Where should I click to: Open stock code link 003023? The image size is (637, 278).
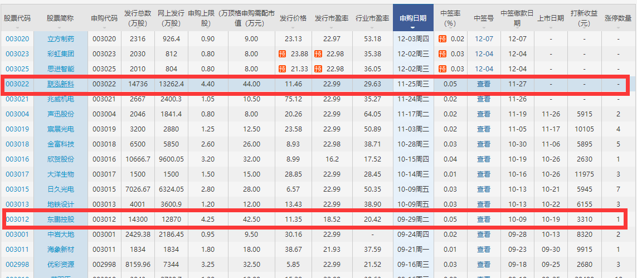[x=17, y=54]
